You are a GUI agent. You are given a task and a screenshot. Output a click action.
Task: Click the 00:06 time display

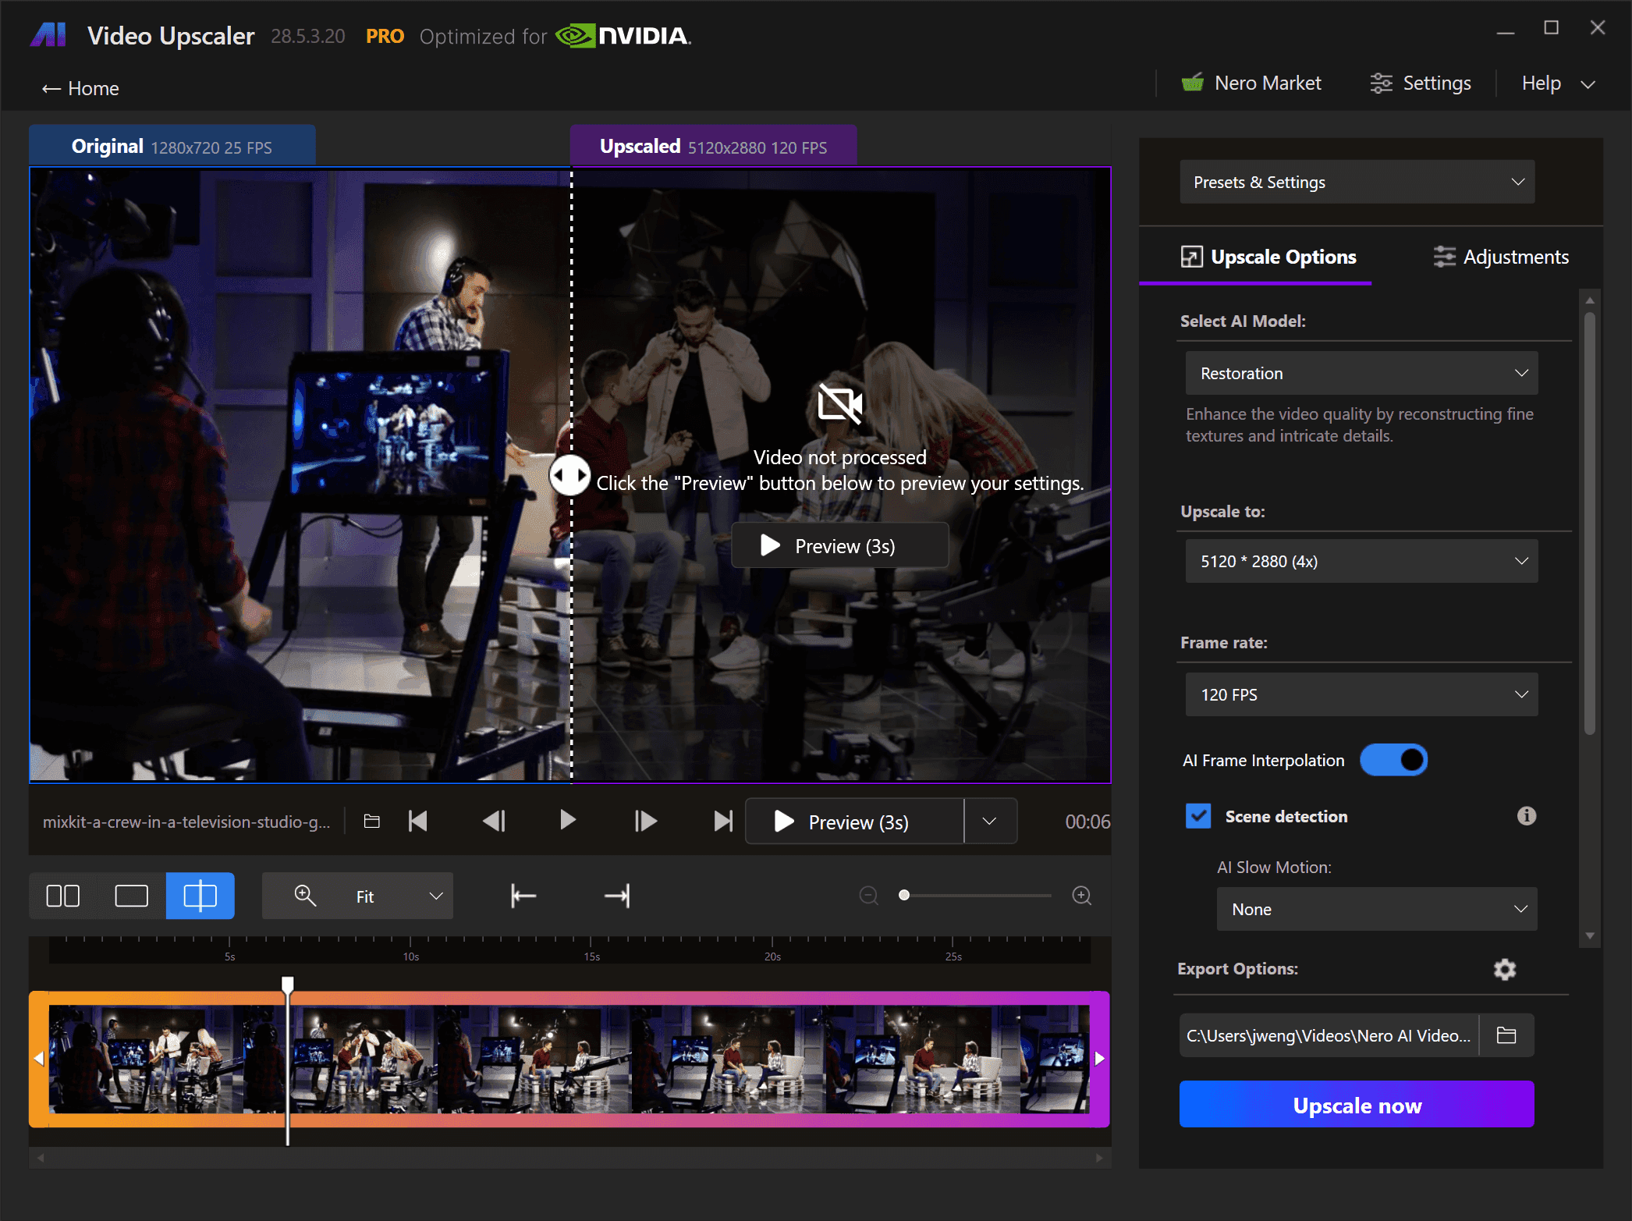point(1087,822)
